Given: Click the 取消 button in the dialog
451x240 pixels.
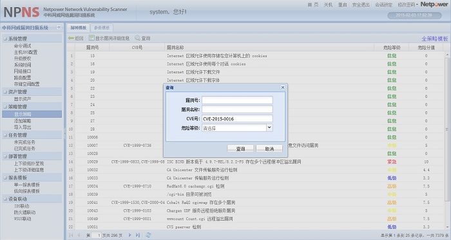Looking at the screenshot, I should [x=269, y=149].
